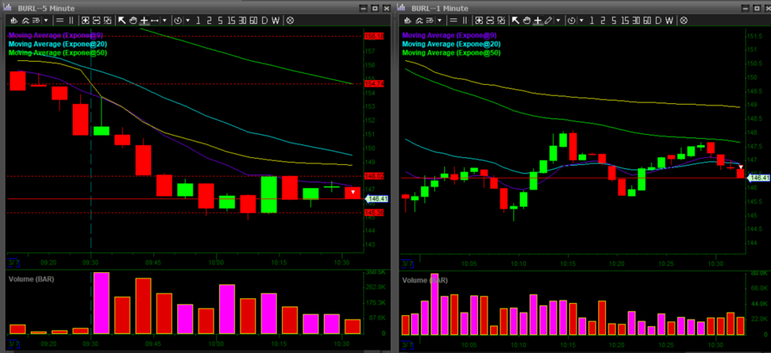Switch 5 Minute chart to Daily (D) timeframe
This screenshot has height=353, width=771.
(x=265, y=21)
